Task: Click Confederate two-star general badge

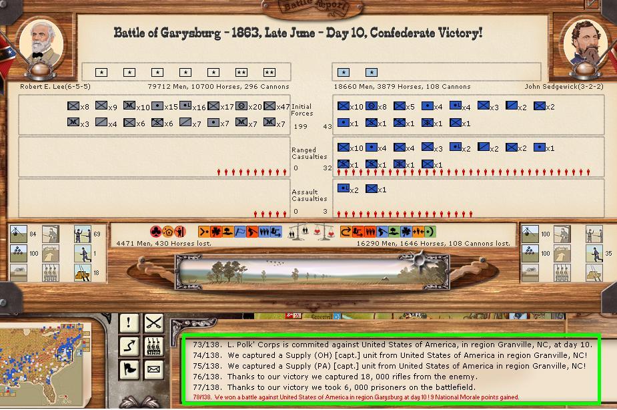Action: click(x=241, y=72)
